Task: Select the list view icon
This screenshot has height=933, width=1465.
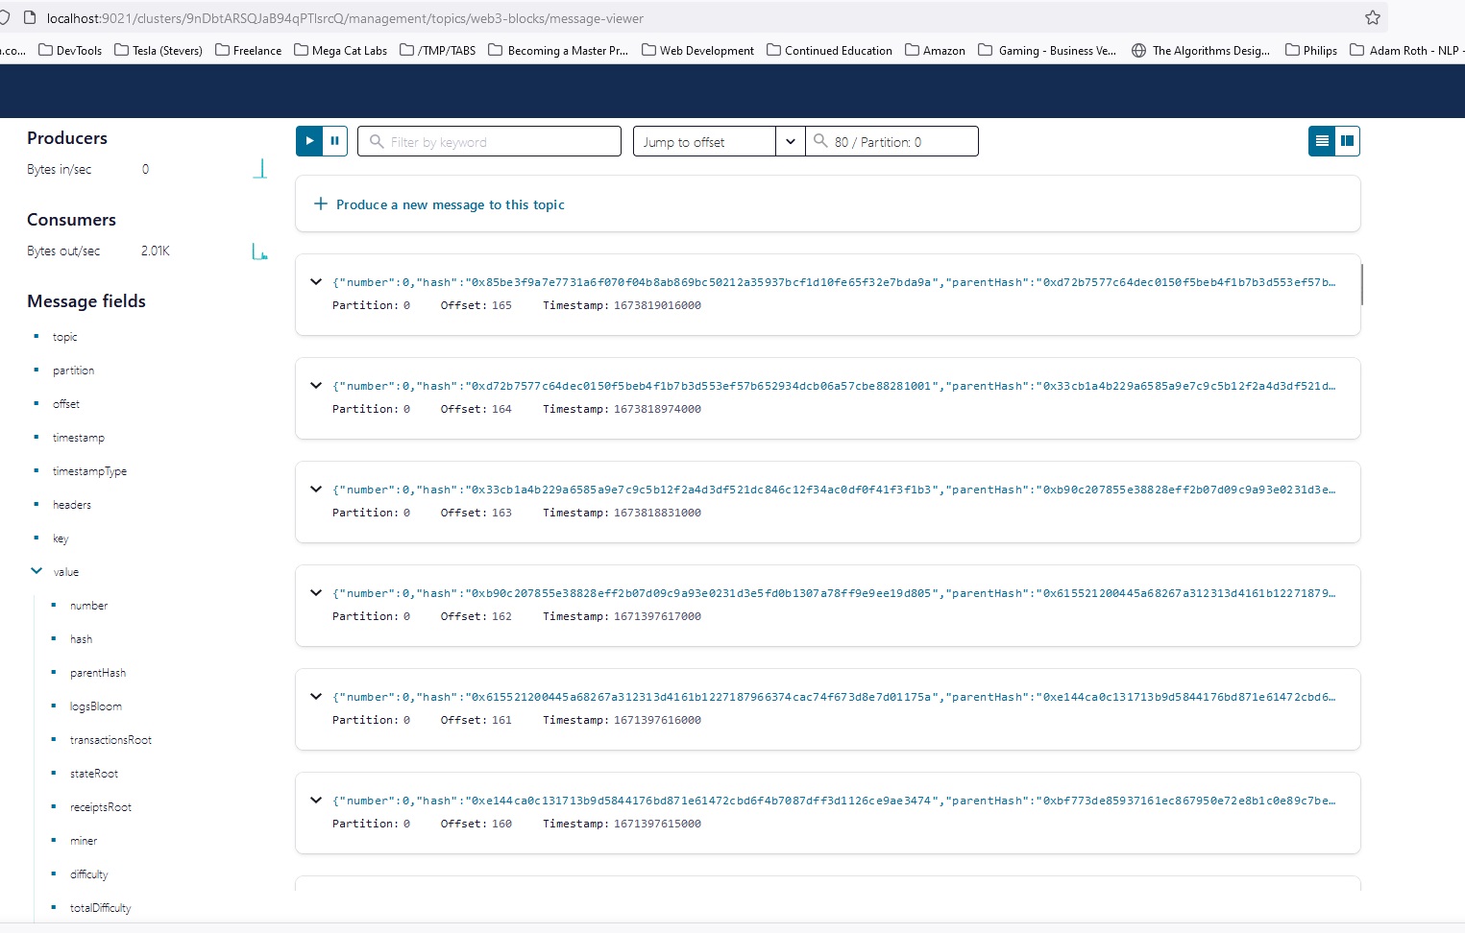Action: click(1321, 140)
